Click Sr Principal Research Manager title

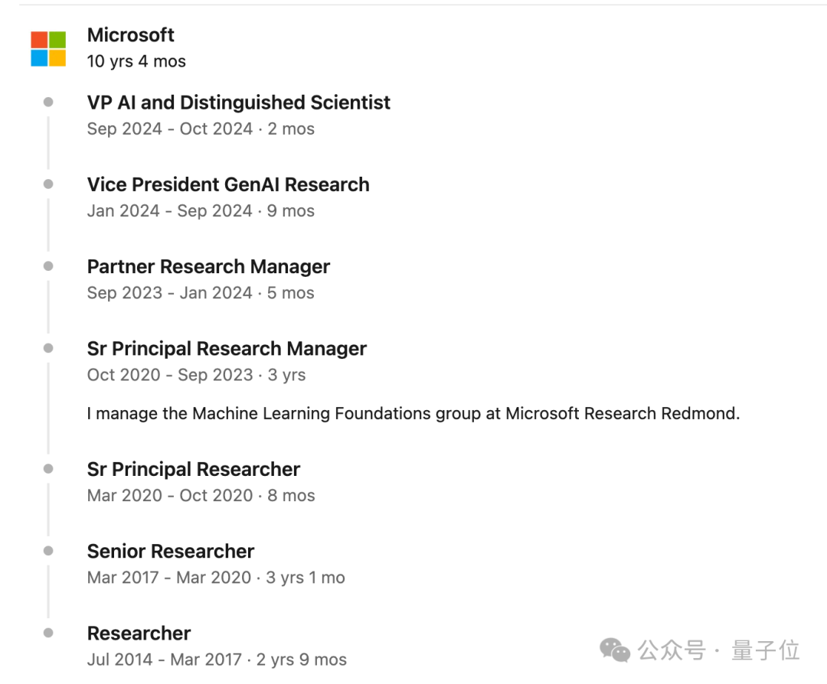(227, 349)
